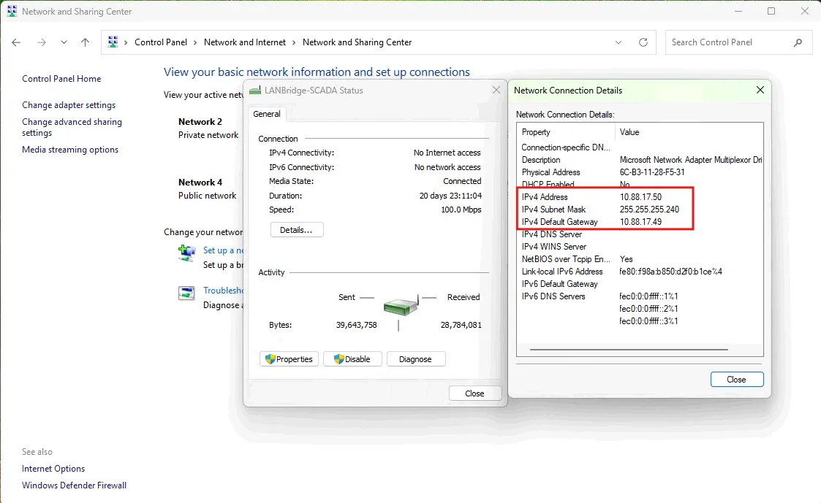The image size is (821, 503).
Task: Click Close button in Network Connection Details
Action: (x=737, y=380)
